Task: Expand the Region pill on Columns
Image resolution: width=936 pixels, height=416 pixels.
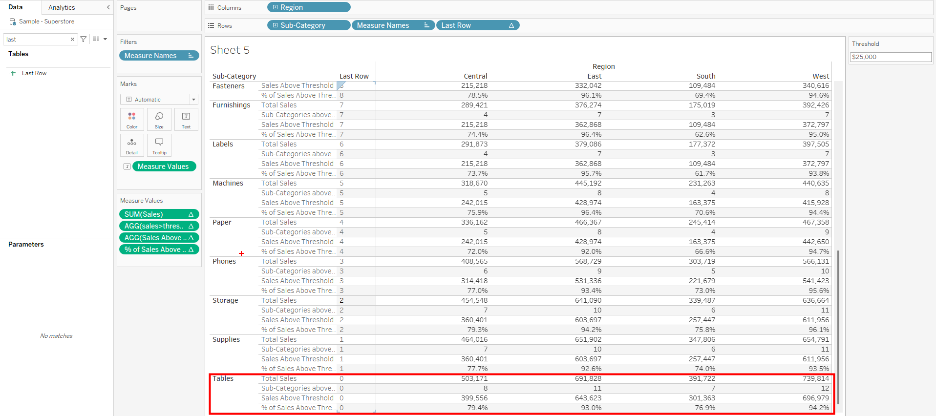Action: 276,7
